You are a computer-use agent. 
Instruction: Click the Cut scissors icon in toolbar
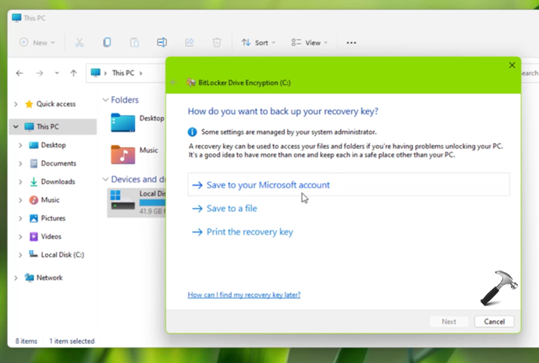80,43
